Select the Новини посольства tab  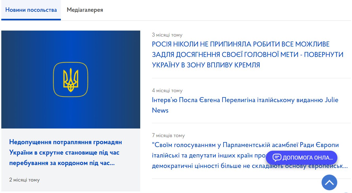pos(31,9)
